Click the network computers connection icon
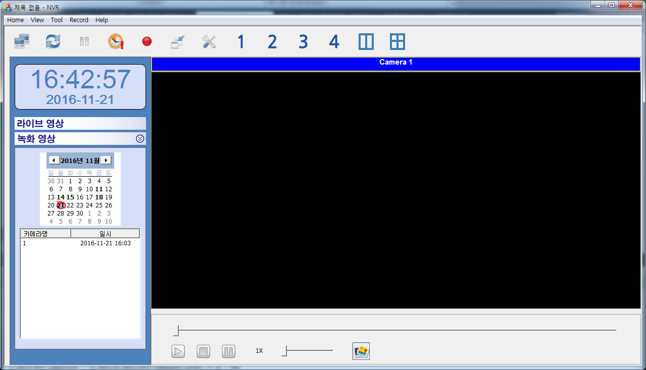Viewport: 646px width, 370px height. (22, 41)
